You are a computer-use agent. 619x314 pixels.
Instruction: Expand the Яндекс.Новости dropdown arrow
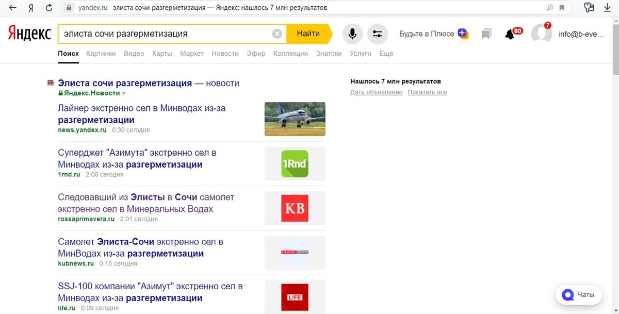123,93
